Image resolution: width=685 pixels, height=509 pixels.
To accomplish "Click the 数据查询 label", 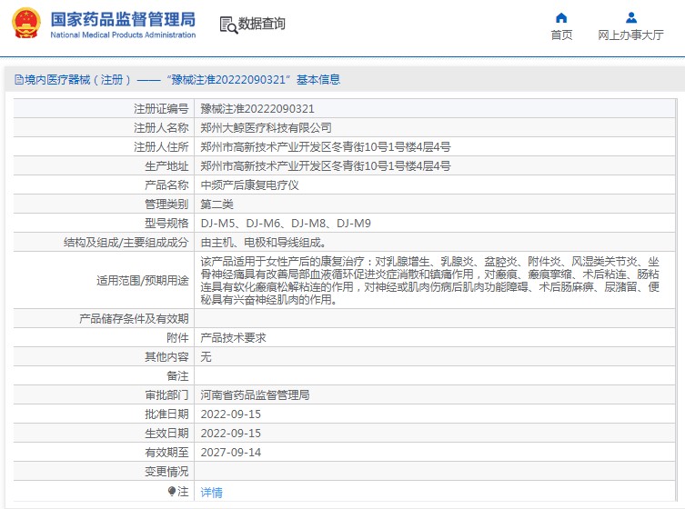I will 262,23.
